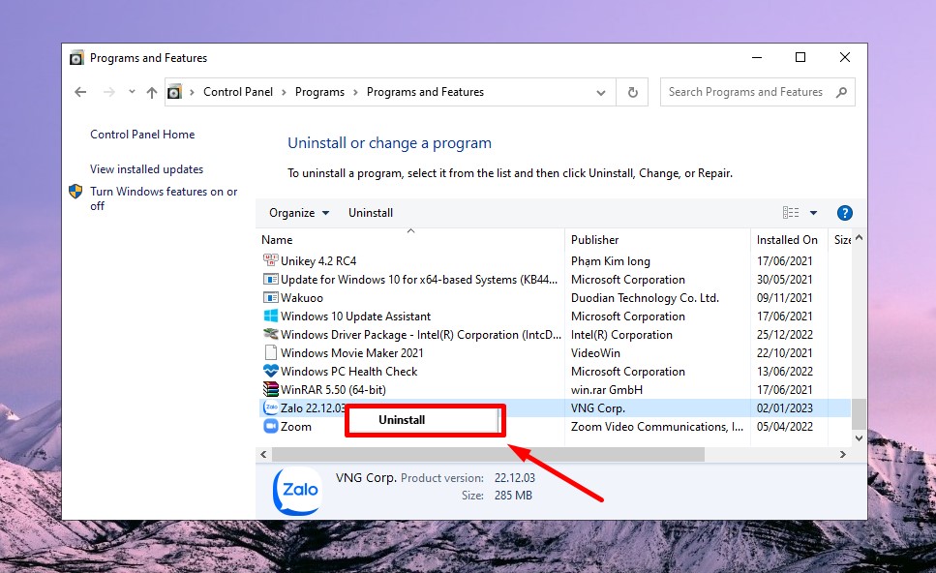Open the More view options arrow
The image size is (936, 573).
coord(813,213)
